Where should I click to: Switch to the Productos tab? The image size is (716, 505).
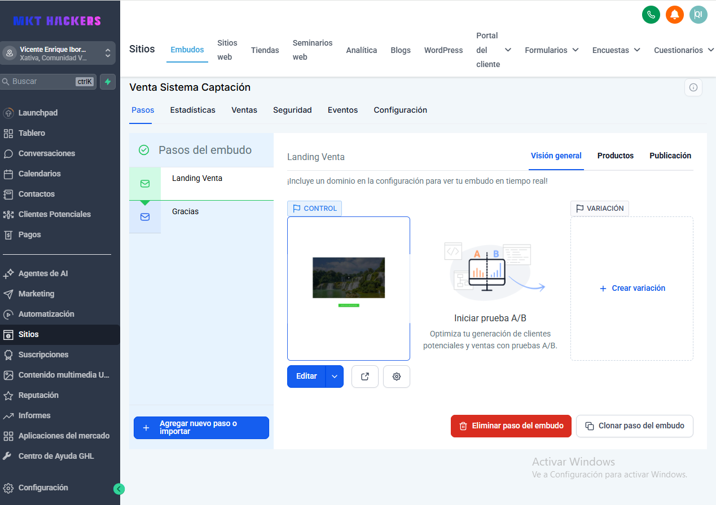[615, 156]
